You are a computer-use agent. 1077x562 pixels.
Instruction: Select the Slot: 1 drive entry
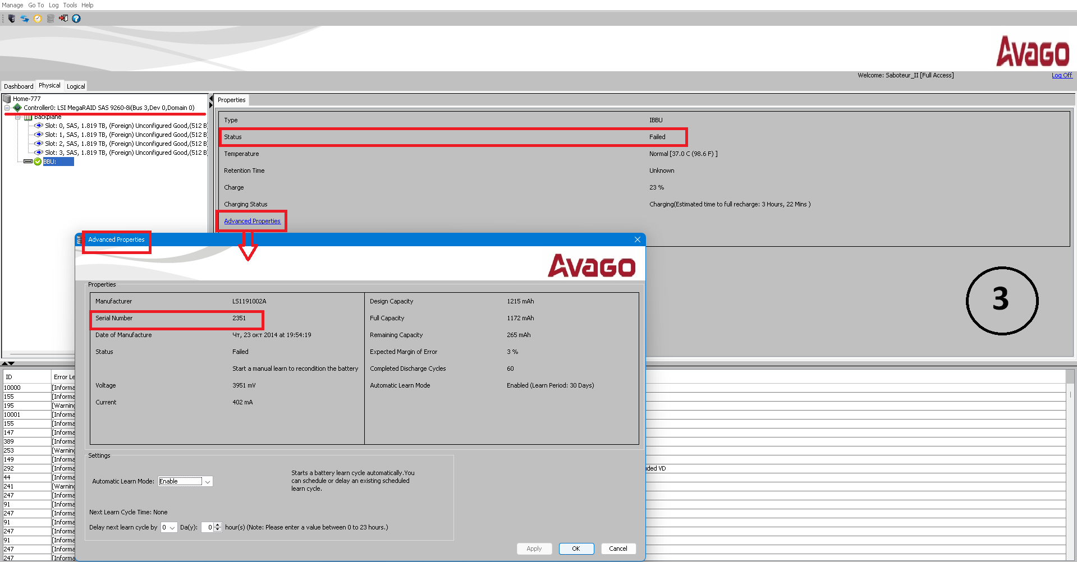126,135
